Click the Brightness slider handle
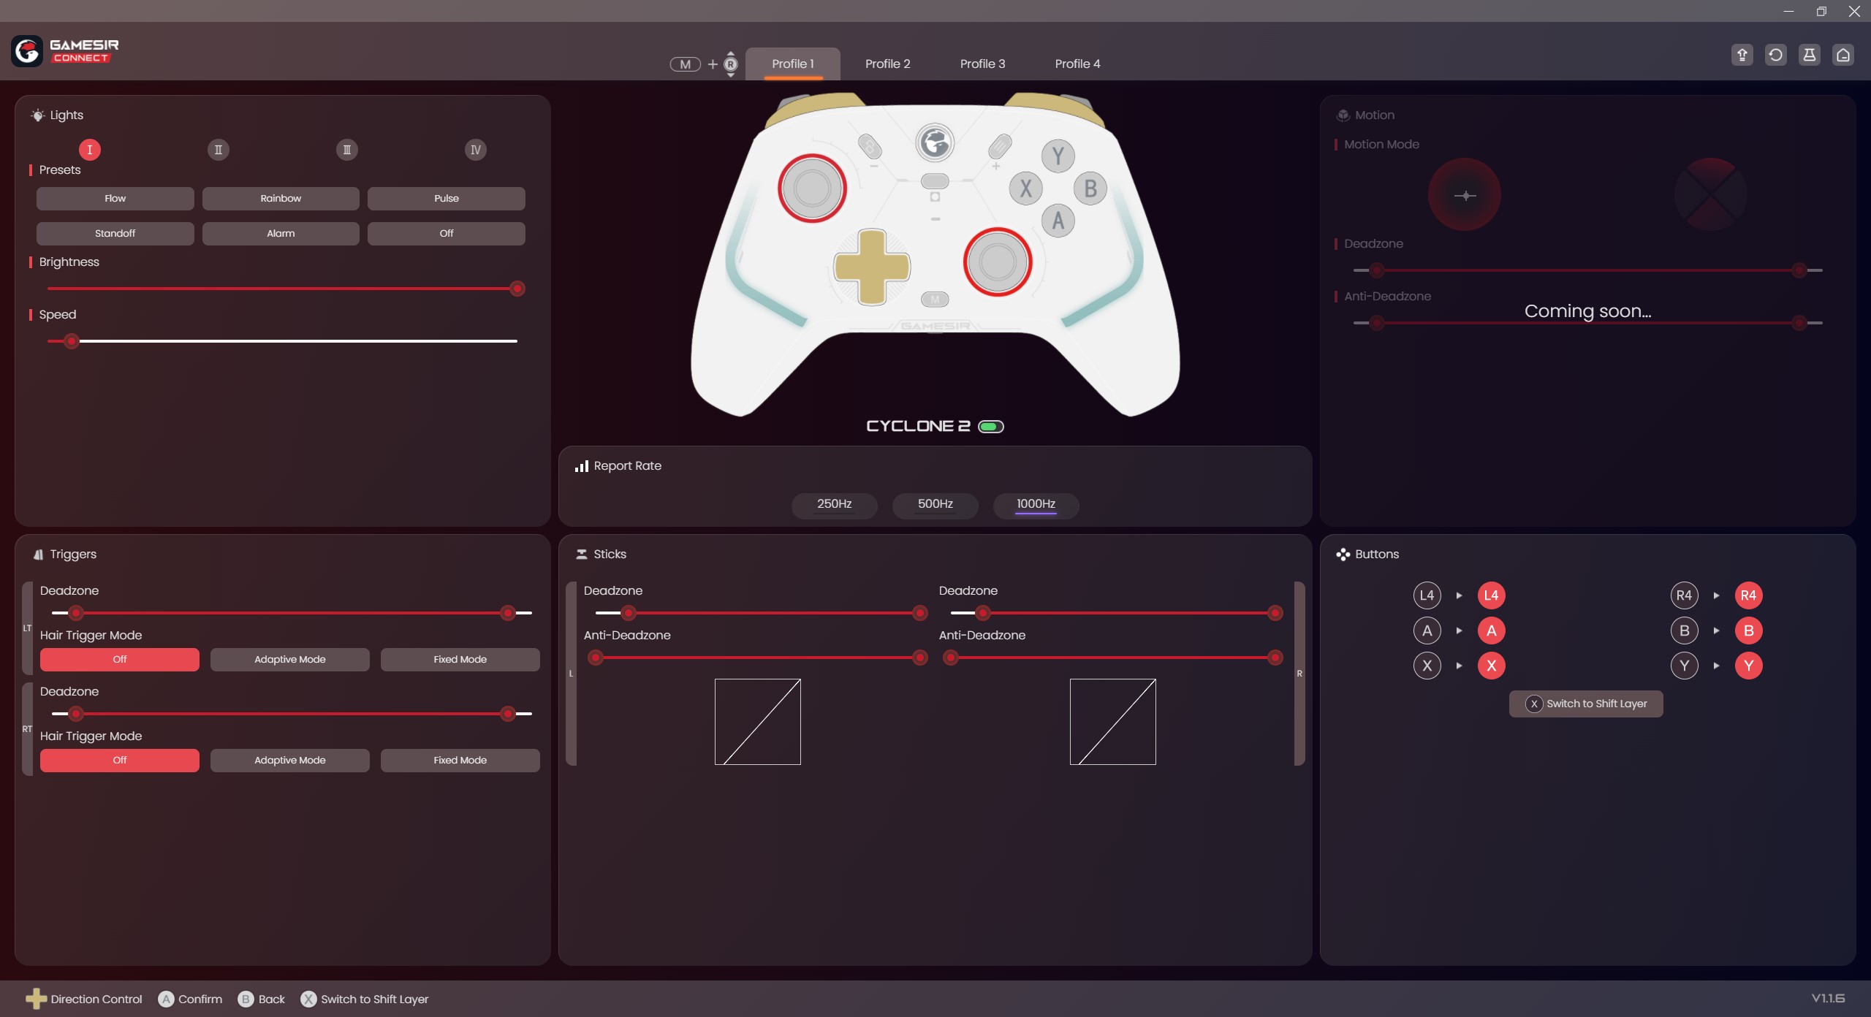 pos(517,289)
